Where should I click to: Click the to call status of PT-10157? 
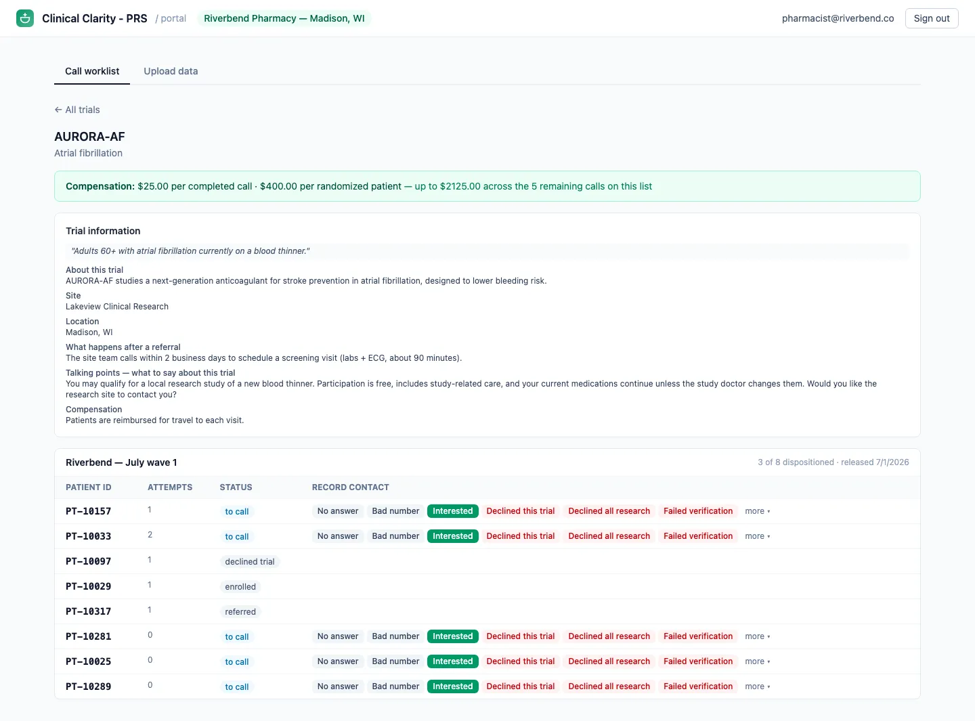pos(237,512)
